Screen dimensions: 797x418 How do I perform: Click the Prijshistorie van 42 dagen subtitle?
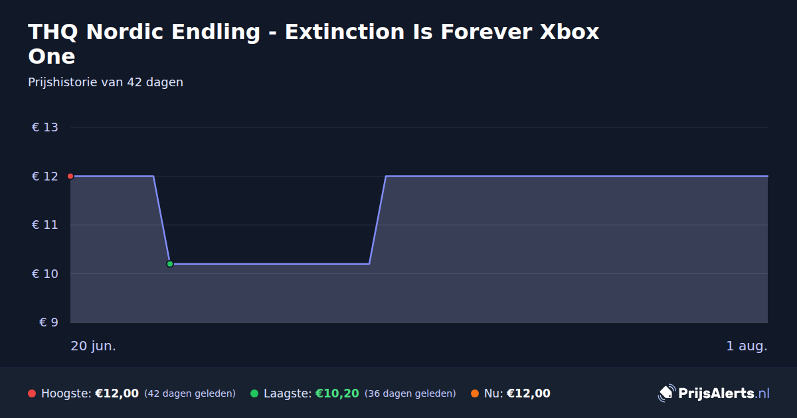[106, 82]
